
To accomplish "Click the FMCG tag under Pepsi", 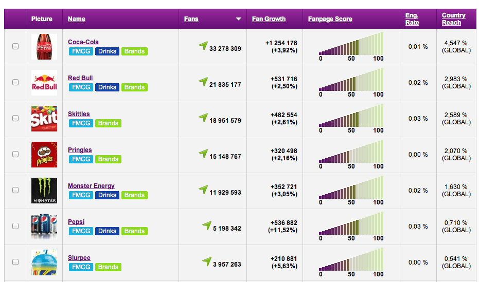I will click(81, 231).
